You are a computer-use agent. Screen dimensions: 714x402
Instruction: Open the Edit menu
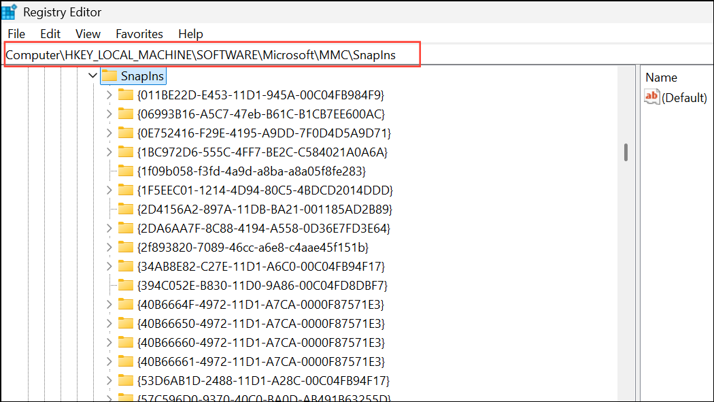point(50,34)
